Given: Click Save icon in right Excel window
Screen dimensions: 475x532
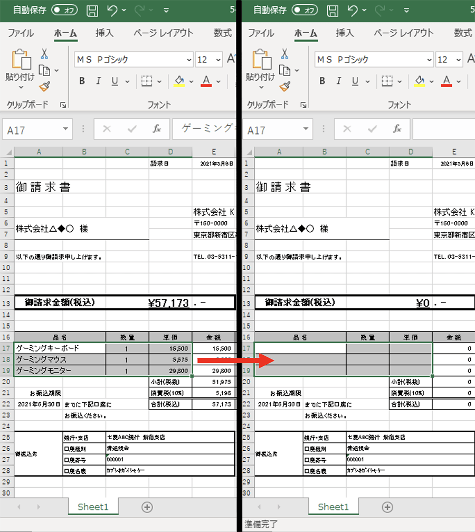Looking at the screenshot, I should tap(332, 11).
